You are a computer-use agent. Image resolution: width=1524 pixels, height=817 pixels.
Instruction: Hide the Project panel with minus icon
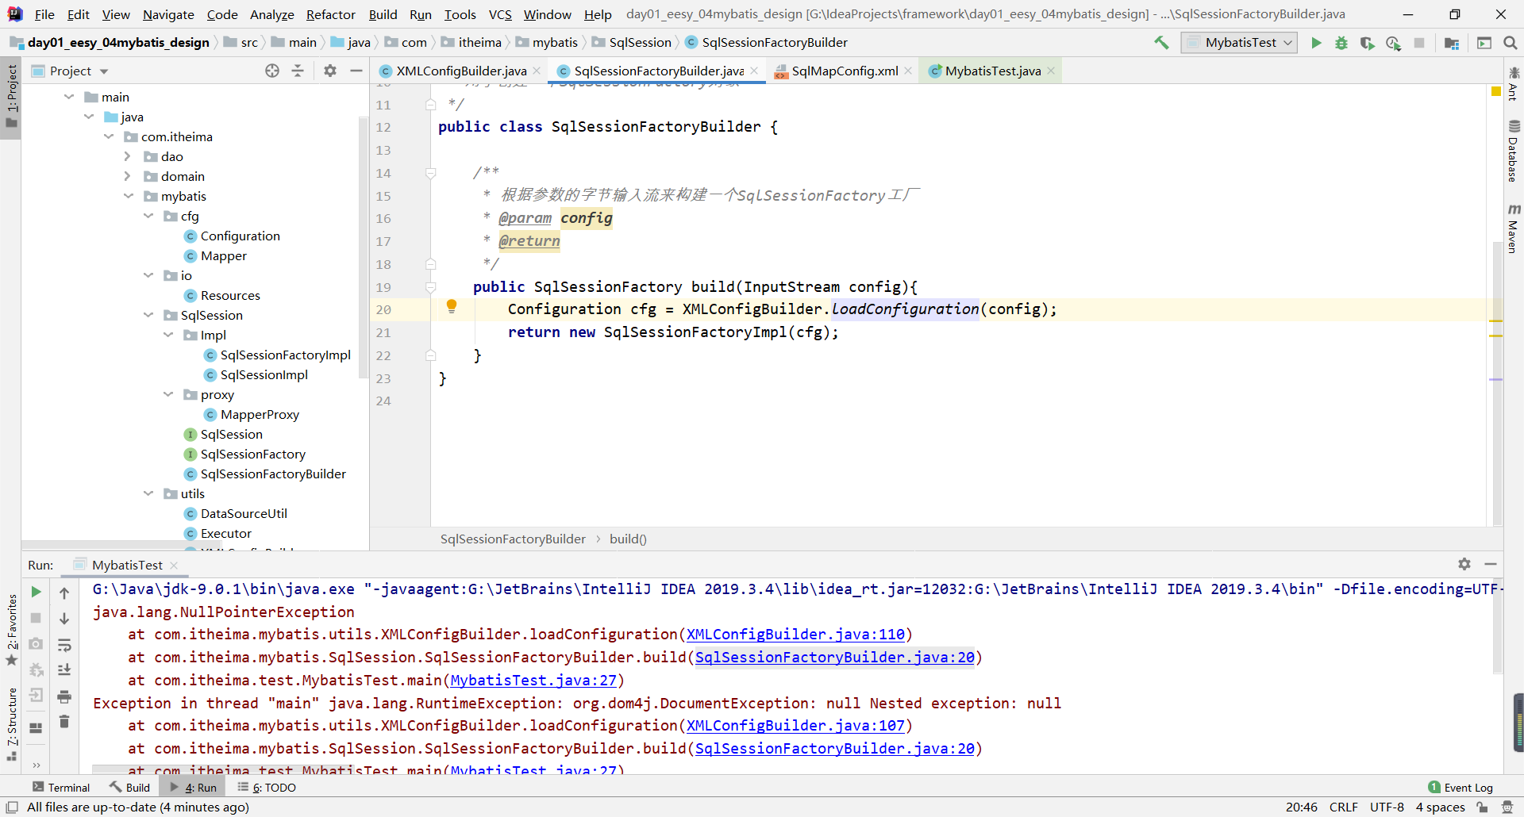coord(356,71)
